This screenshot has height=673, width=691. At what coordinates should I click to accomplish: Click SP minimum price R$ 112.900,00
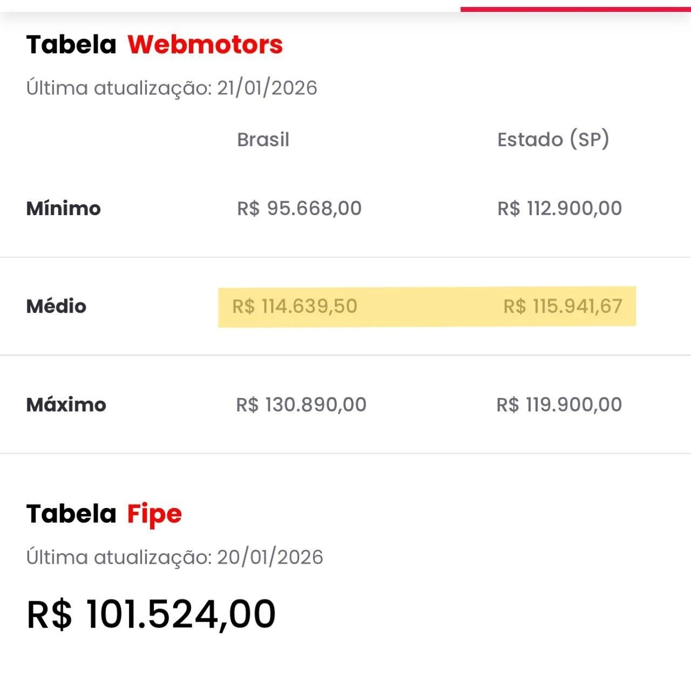(559, 208)
